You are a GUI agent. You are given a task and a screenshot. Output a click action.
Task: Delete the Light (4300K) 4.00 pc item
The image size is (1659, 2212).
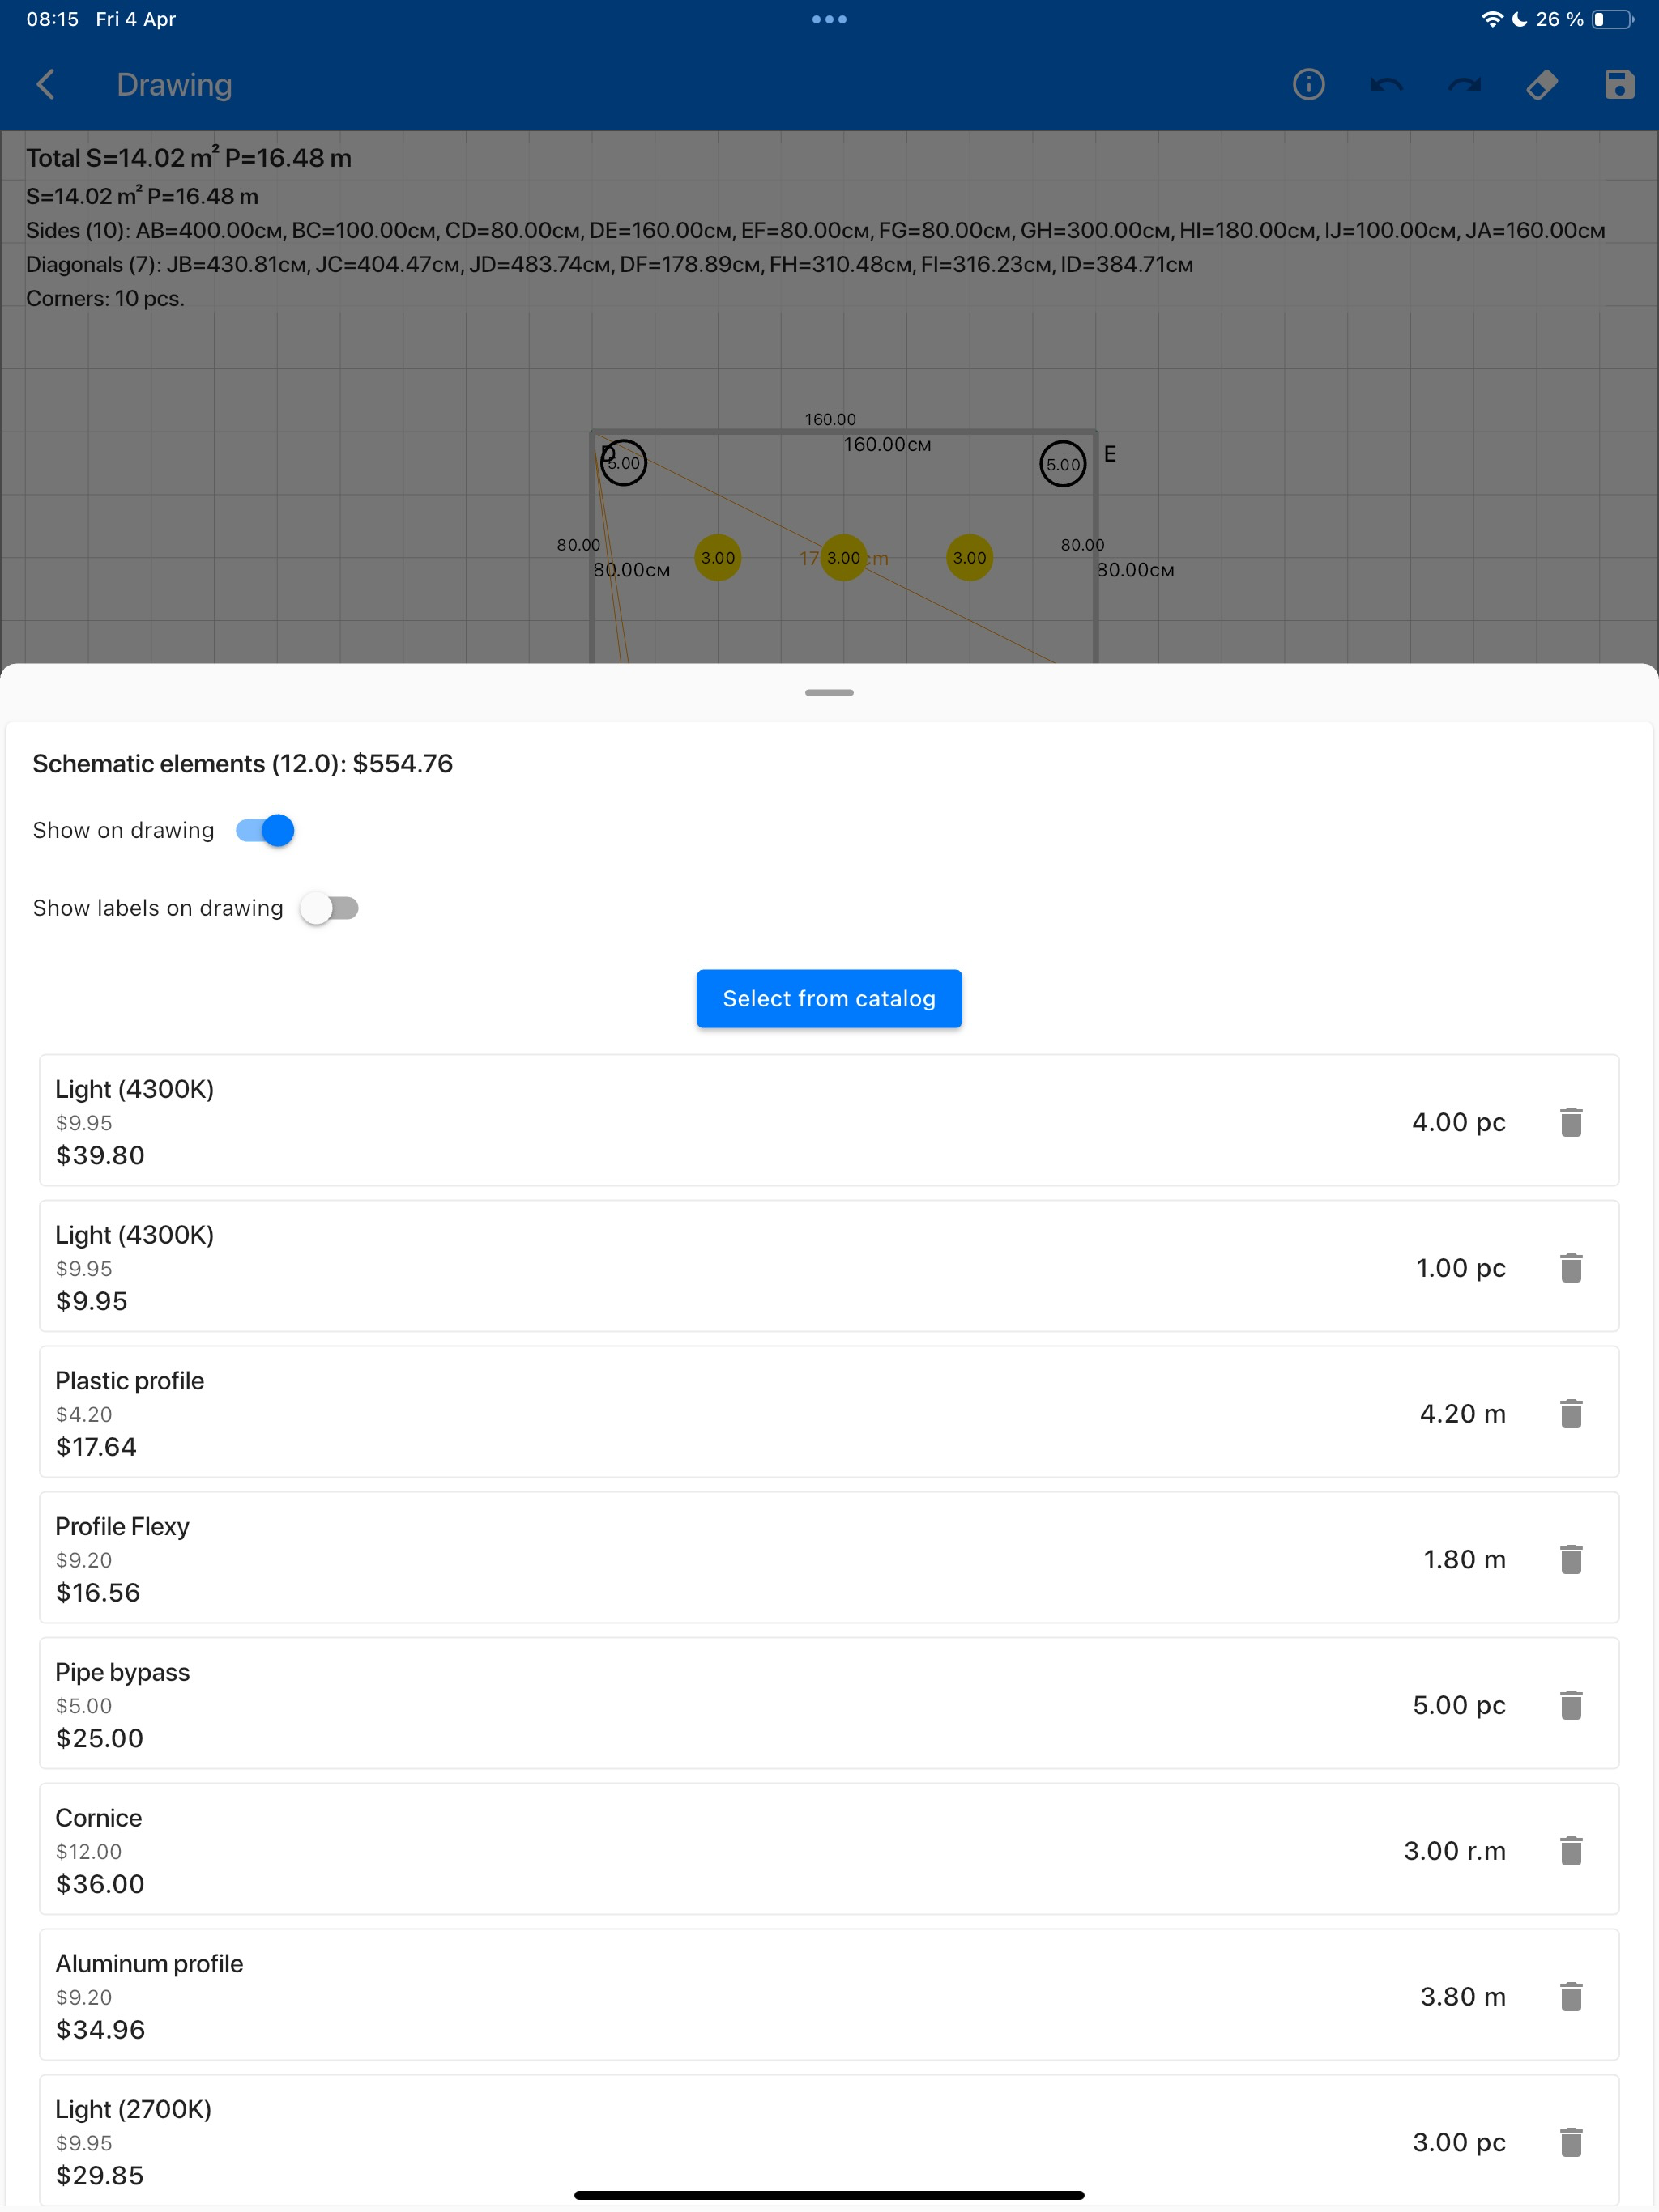[1571, 1122]
